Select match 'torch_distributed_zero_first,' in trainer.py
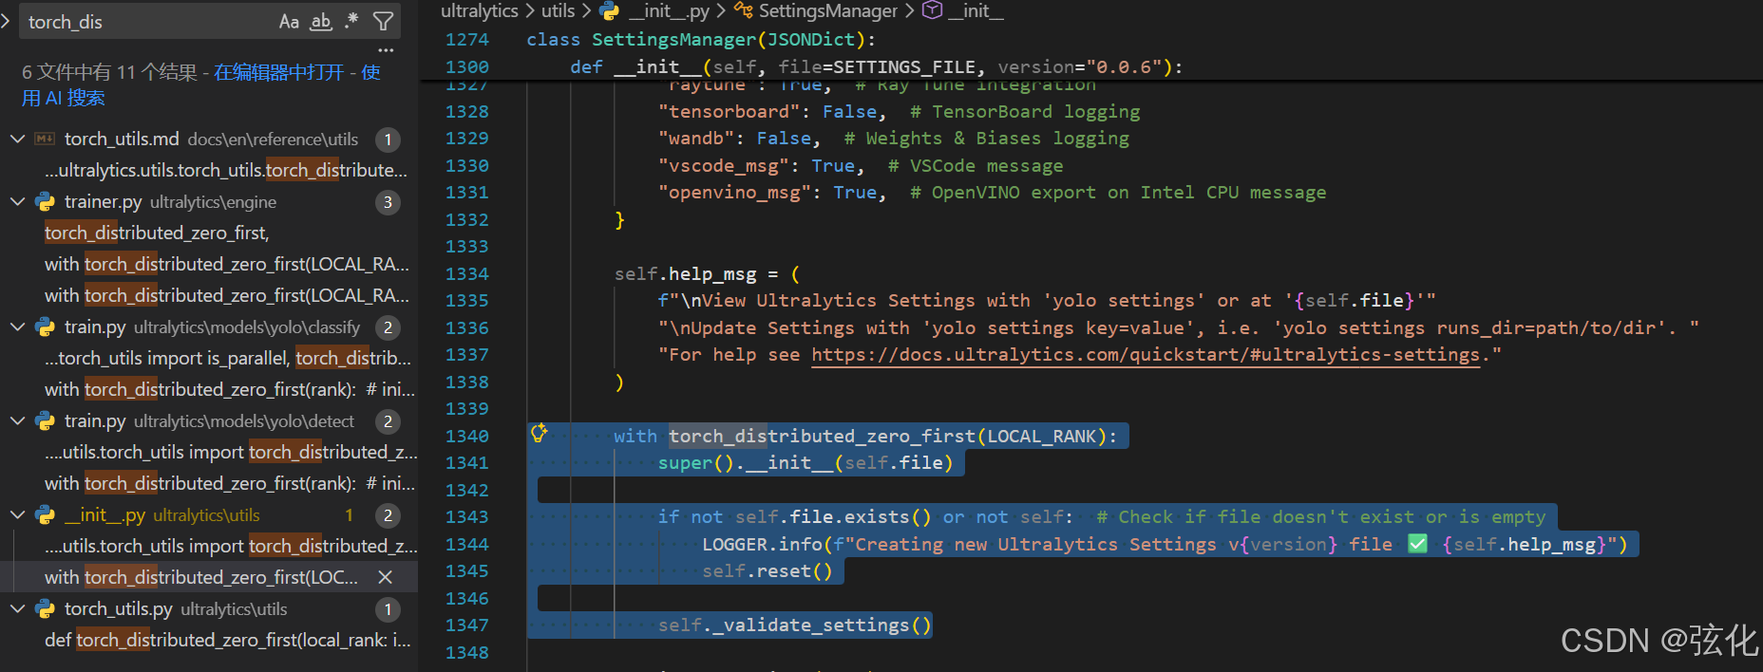Screen dimensions: 1763x672 [x=157, y=233]
